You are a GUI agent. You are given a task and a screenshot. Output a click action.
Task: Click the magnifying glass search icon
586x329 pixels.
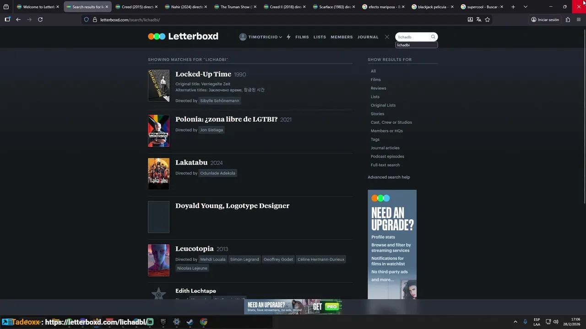(433, 37)
